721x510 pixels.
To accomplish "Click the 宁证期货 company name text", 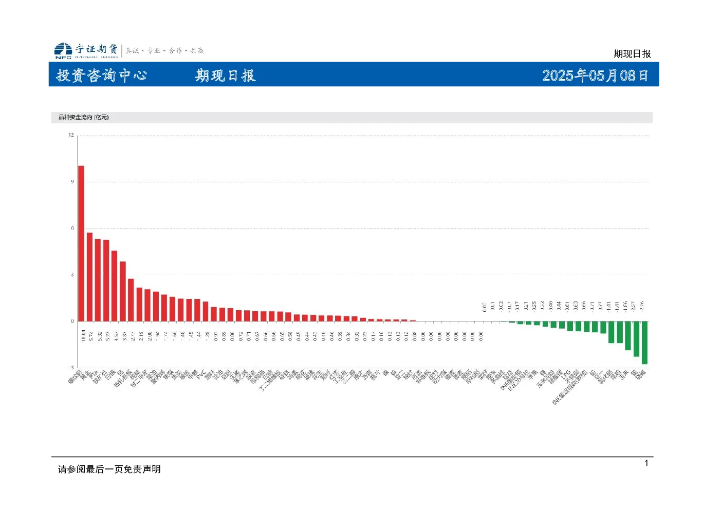I will (97, 49).
